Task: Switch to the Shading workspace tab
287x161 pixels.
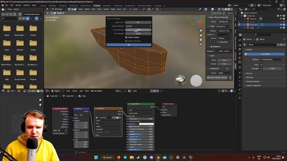Action: pos(97,6)
